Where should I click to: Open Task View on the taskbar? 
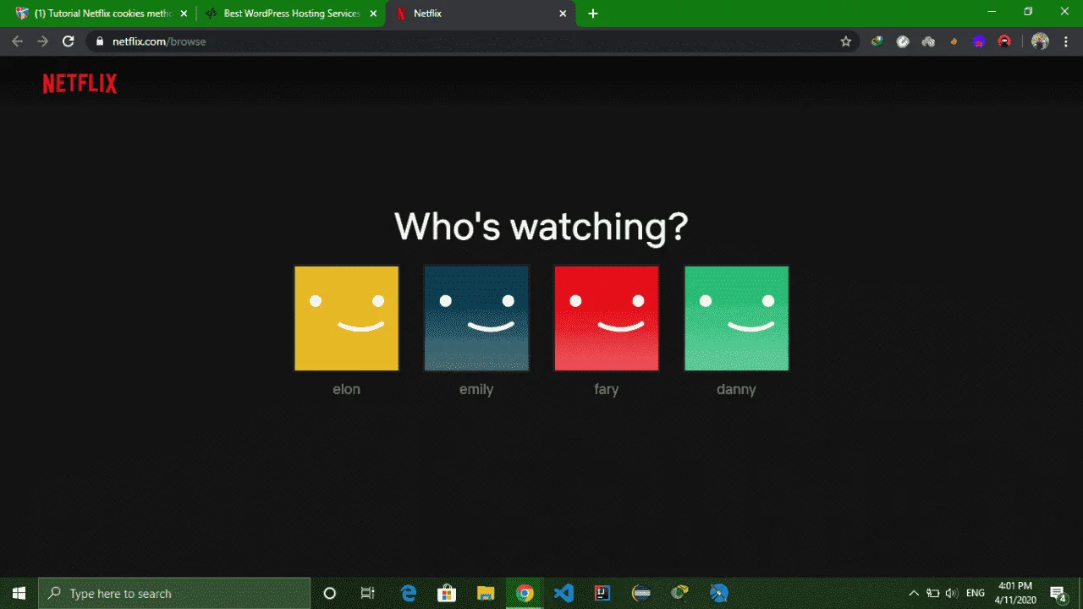[368, 593]
